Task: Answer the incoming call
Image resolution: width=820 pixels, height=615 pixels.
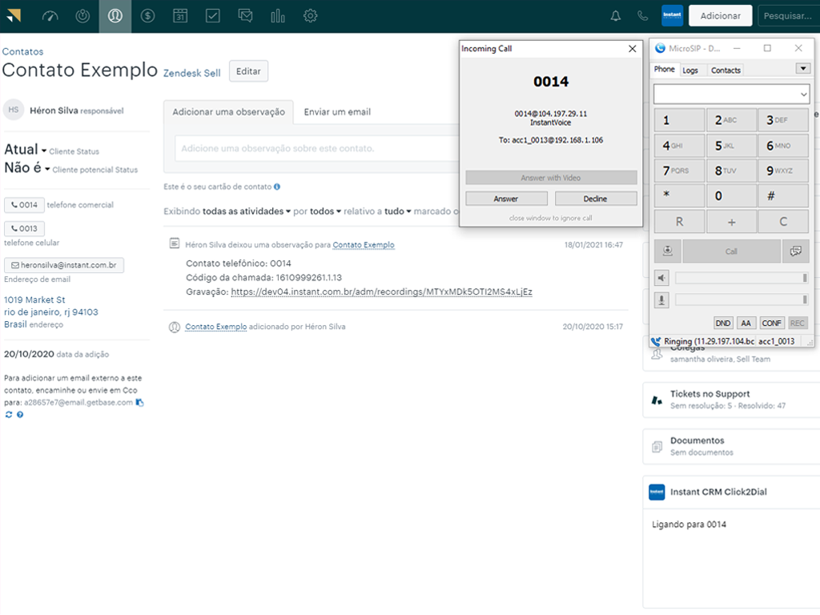Action: [x=505, y=199]
